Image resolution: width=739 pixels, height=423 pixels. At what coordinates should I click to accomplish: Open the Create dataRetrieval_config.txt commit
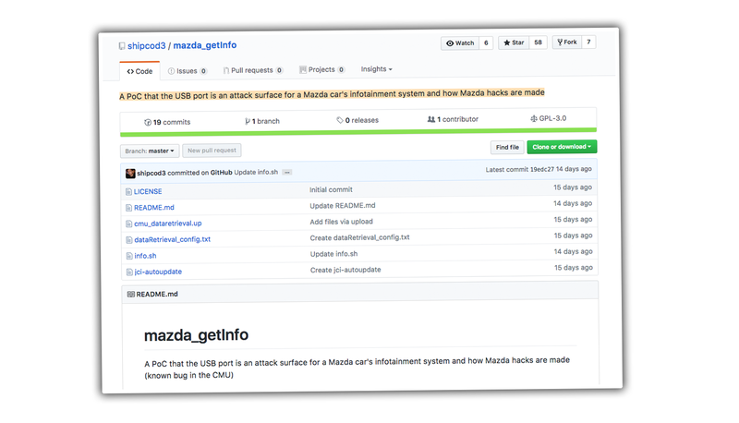coord(359,237)
